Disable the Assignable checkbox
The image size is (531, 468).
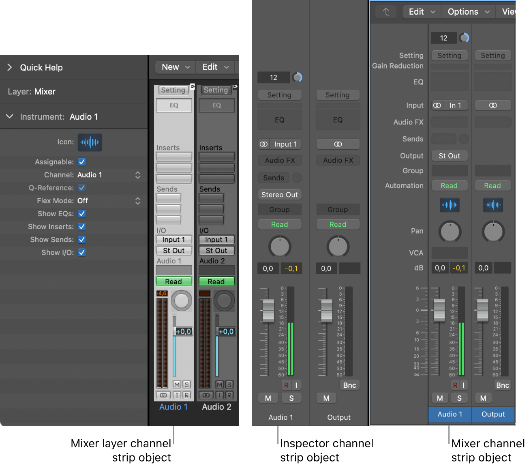pos(81,162)
